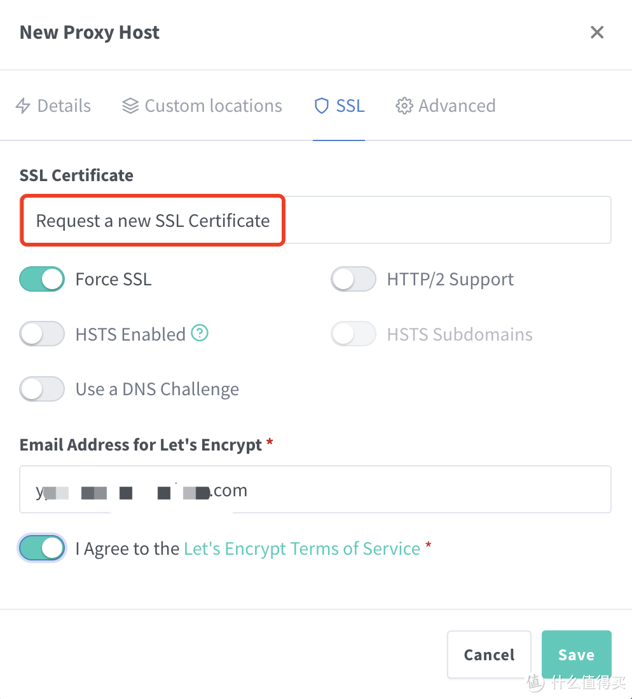
Task: Open the Custom locations tab
Action: [202, 106]
